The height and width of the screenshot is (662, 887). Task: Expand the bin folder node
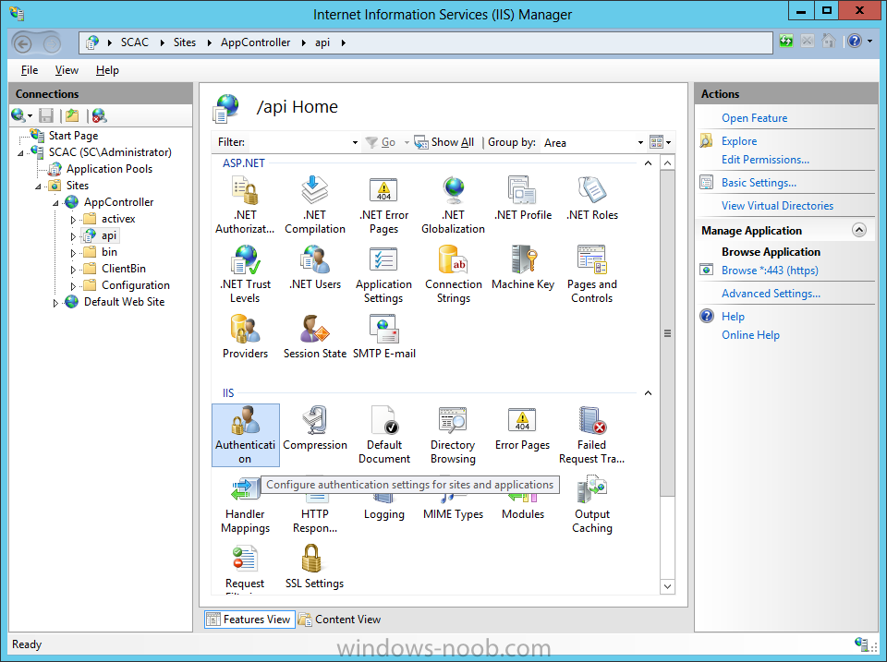73,253
